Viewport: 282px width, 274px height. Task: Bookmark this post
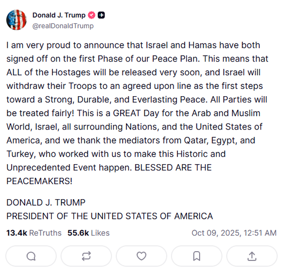click(x=196, y=256)
